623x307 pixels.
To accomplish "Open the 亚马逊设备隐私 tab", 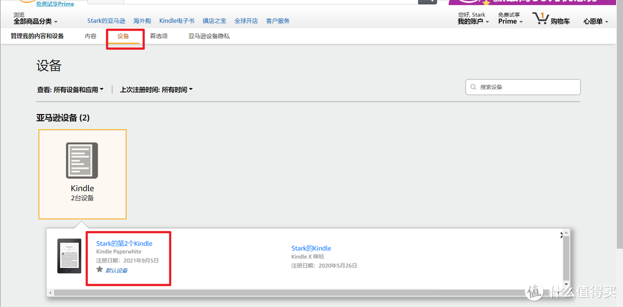I will point(209,36).
